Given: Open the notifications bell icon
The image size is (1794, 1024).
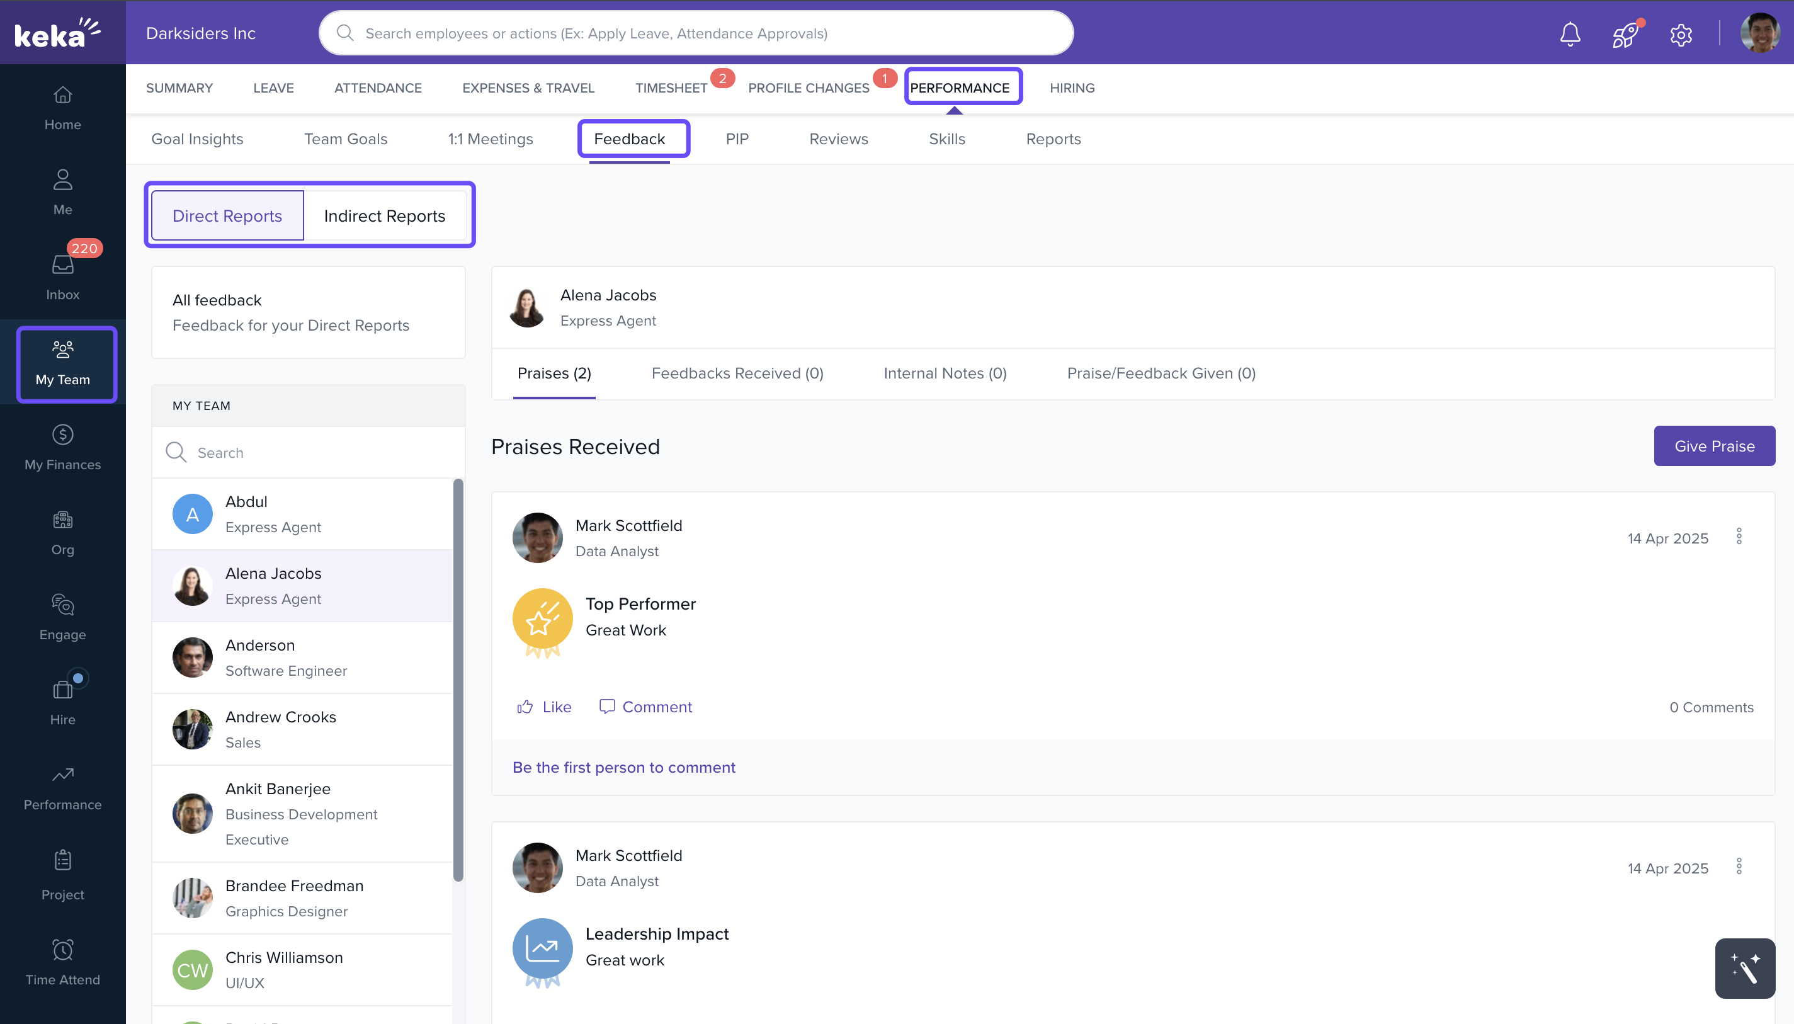Looking at the screenshot, I should [x=1570, y=34].
